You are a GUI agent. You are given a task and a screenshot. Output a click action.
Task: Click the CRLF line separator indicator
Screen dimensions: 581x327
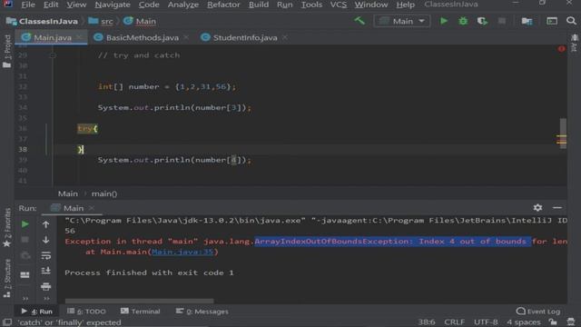click(x=454, y=322)
